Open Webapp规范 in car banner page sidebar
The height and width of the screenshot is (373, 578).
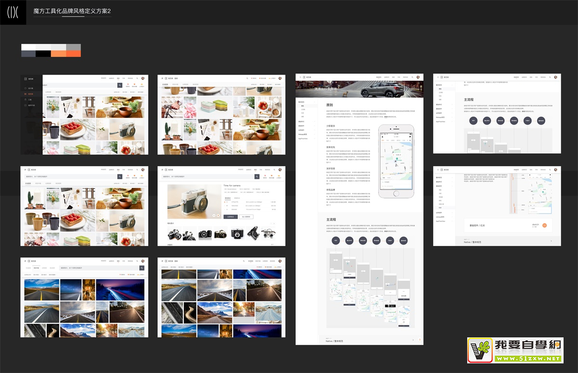tap(303, 134)
